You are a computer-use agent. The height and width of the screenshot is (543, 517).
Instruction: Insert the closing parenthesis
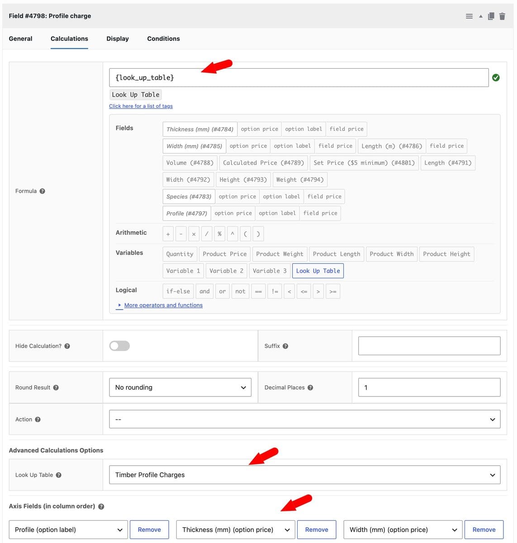tap(258, 234)
